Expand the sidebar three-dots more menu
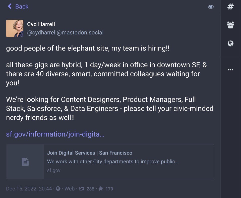 click(x=230, y=70)
